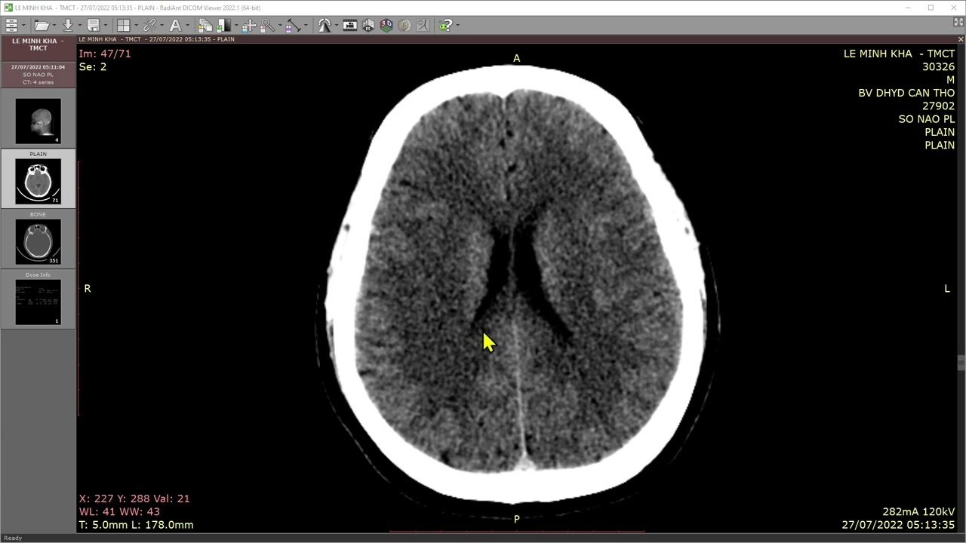Viewport: 966px width, 543px height.
Task: Select the zoom magnifier tool
Action: 267,25
